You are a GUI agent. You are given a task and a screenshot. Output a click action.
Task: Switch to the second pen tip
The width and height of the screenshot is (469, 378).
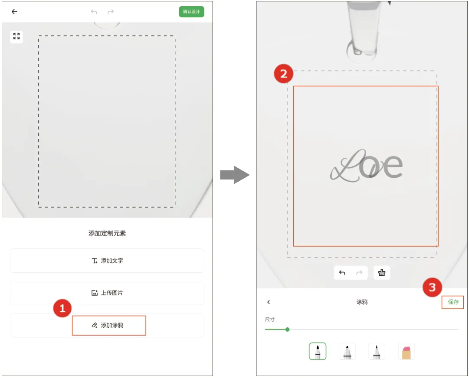pos(347,351)
